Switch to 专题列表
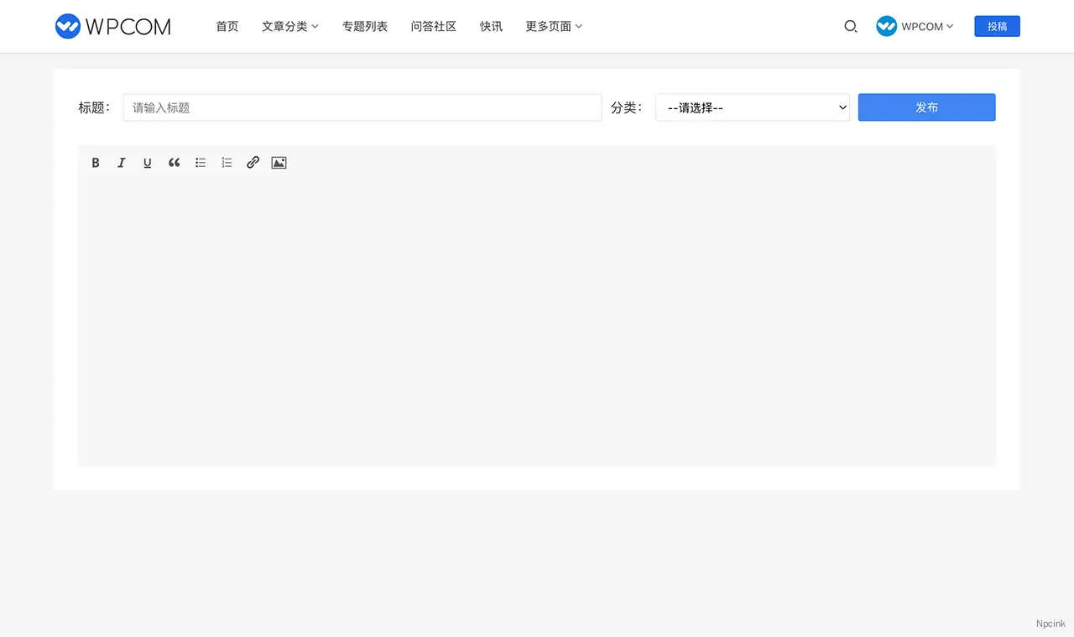1074x637 pixels. click(x=365, y=26)
